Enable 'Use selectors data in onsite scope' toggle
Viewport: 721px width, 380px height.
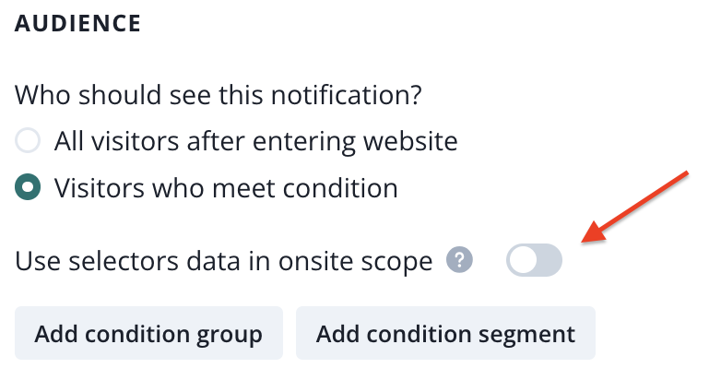pos(534,261)
